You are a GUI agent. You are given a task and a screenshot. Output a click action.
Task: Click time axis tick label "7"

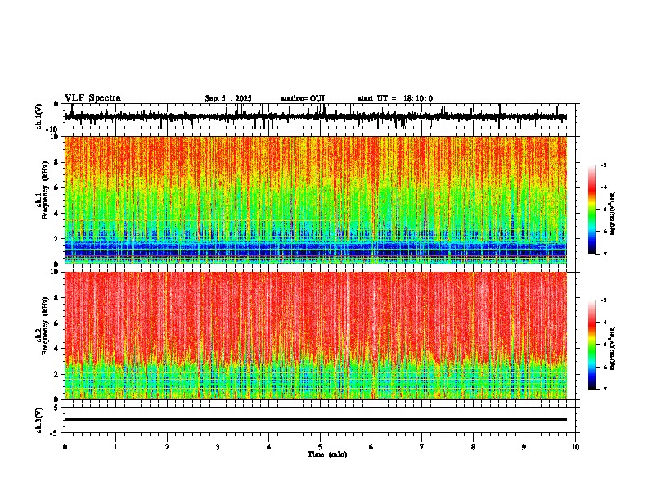click(x=422, y=447)
